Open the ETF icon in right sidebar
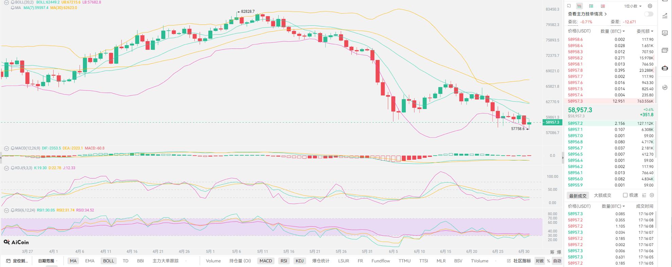672x267 pixels. [x=665, y=50]
